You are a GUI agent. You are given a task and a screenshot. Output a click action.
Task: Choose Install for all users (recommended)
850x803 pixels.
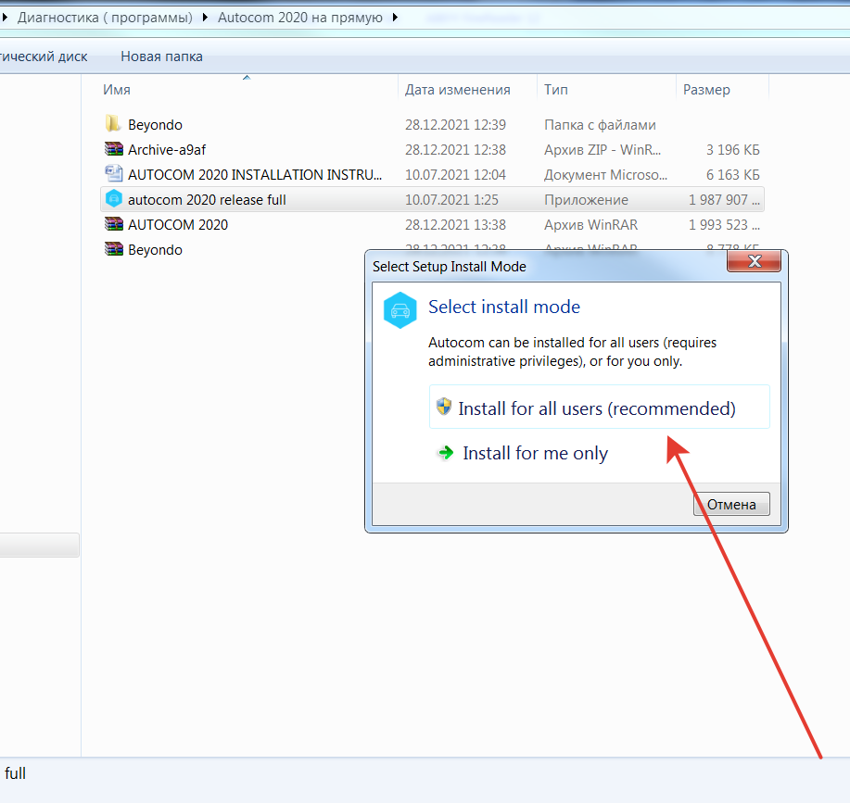[599, 408]
